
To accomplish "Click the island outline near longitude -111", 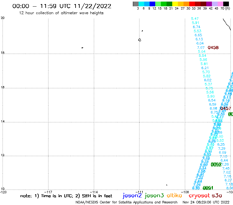I will coord(139,40).
